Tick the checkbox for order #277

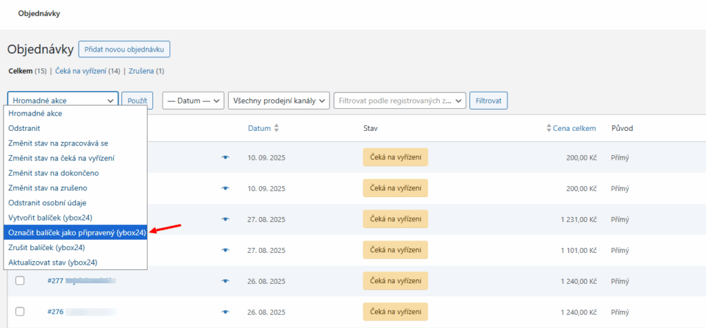[20, 280]
